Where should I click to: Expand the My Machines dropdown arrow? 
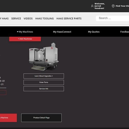[x=18, y=32]
